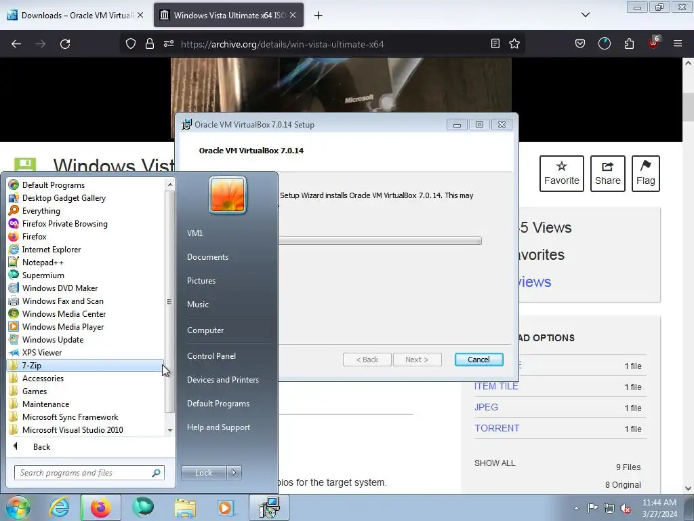This screenshot has width=694, height=521.
Task: Launch Desktop Gadget Gallery
Action: tap(64, 197)
